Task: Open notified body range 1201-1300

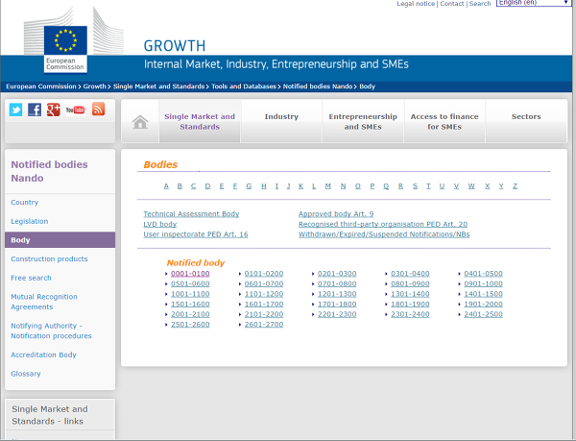Action: tap(337, 294)
